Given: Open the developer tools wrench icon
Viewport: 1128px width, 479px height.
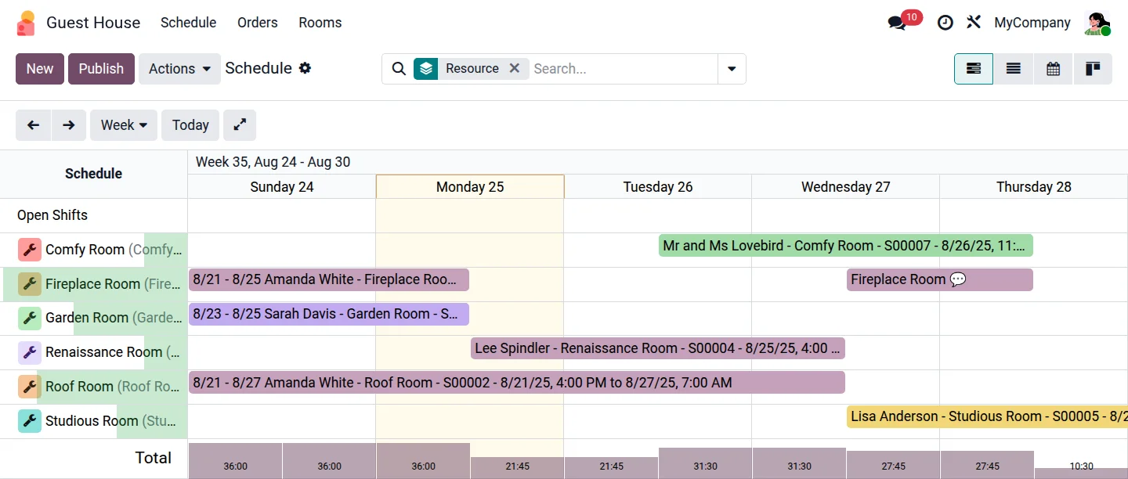Looking at the screenshot, I should pos(974,23).
